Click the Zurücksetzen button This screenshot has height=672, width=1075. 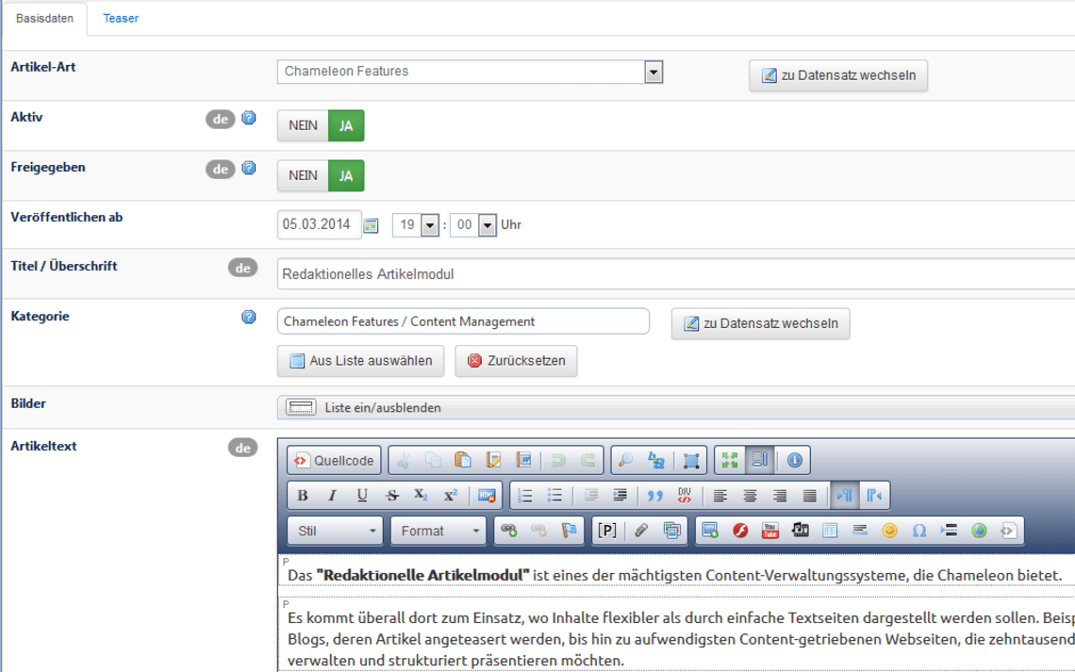(516, 361)
